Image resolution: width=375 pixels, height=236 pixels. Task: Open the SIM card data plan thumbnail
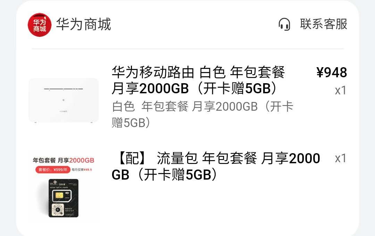tap(64, 187)
